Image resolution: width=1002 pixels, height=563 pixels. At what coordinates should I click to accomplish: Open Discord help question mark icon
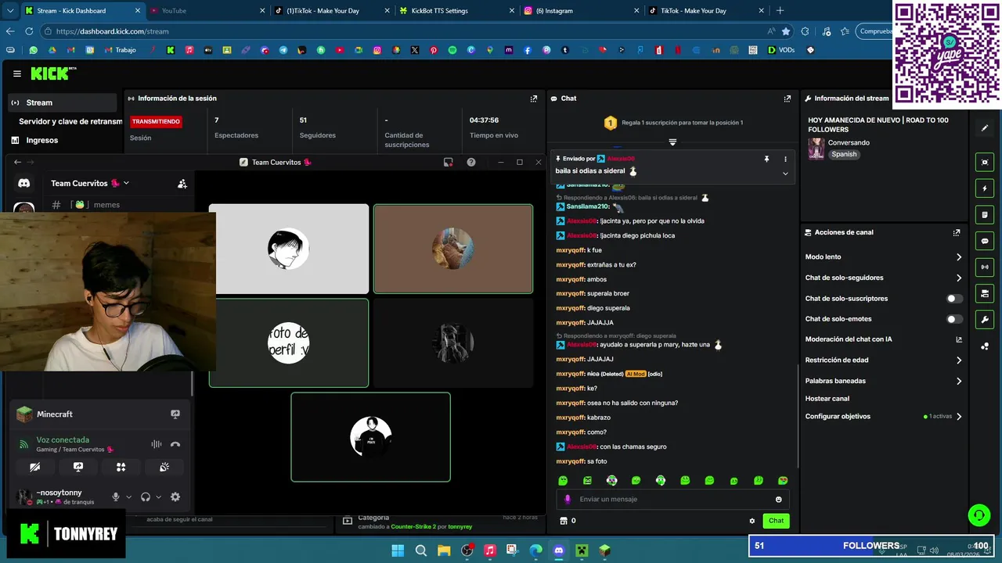point(471,162)
